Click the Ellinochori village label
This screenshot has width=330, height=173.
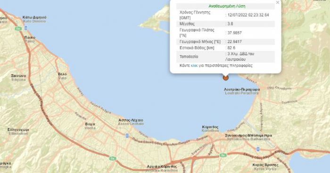[18, 132]
